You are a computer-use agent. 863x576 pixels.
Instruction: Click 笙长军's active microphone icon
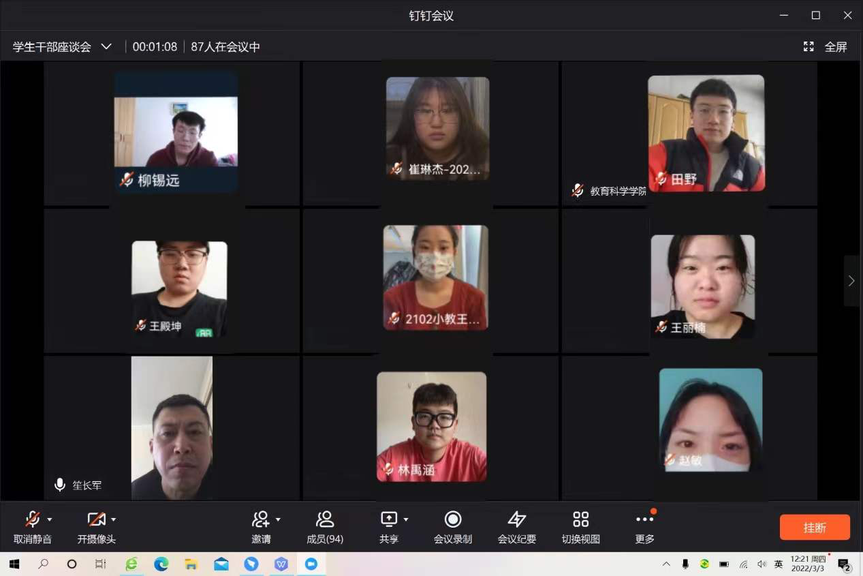tap(60, 485)
